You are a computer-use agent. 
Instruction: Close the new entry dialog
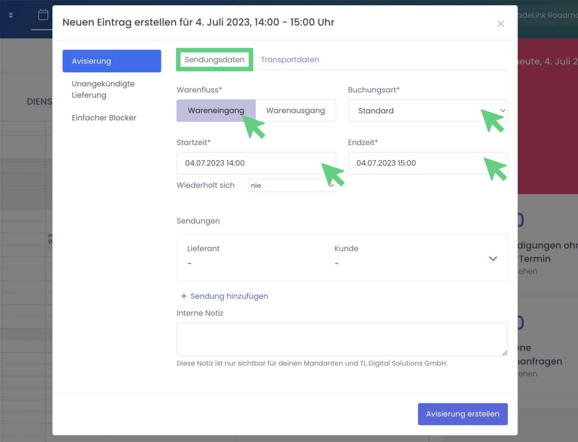[x=500, y=24]
